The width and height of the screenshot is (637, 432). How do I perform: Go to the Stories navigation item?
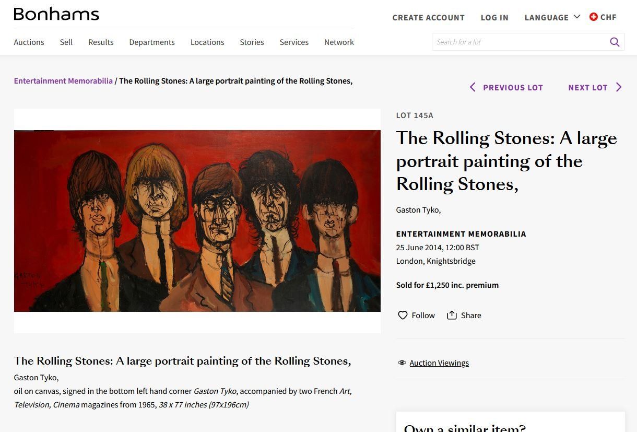[x=252, y=42]
